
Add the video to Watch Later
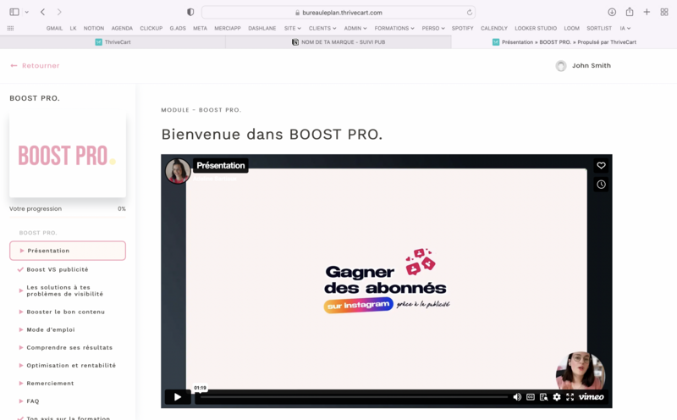(x=601, y=185)
